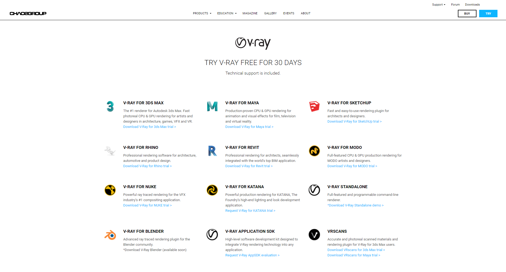Click the NUKE product icon
The width and height of the screenshot is (506, 272).
110,190
